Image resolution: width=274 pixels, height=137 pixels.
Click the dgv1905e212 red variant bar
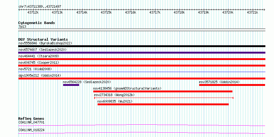pyautogui.click(x=142, y=79)
